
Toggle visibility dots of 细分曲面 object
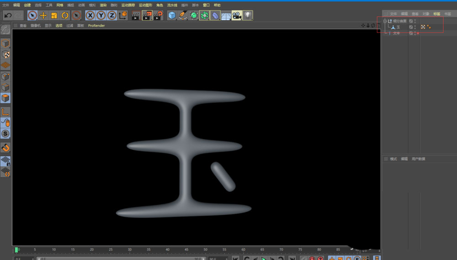click(415, 21)
